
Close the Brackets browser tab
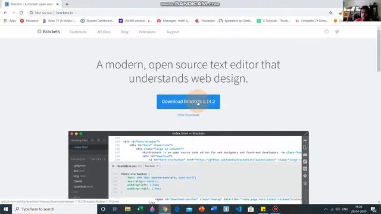58,4
